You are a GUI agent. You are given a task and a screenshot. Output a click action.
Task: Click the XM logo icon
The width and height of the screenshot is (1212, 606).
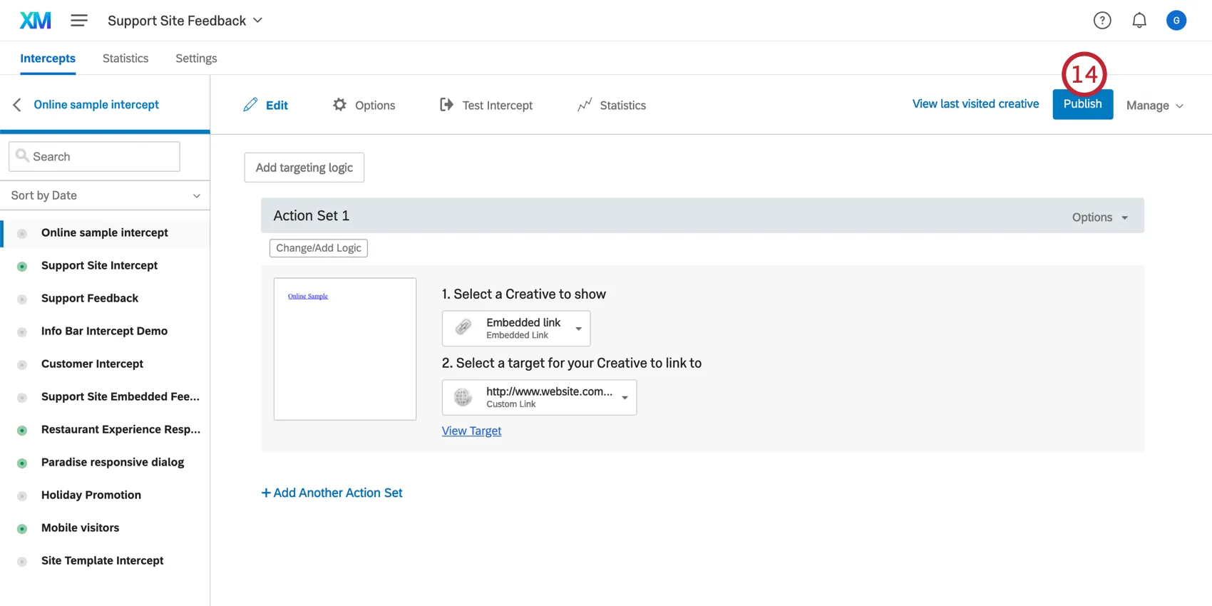tap(35, 21)
